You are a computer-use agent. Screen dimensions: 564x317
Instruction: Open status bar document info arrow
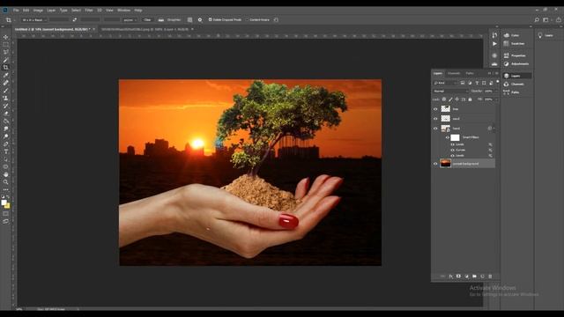click(78, 309)
